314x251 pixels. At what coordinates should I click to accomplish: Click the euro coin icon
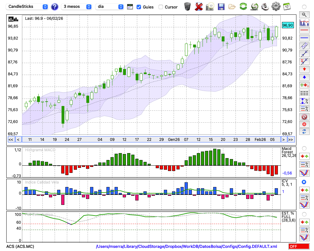tap(265, 7)
